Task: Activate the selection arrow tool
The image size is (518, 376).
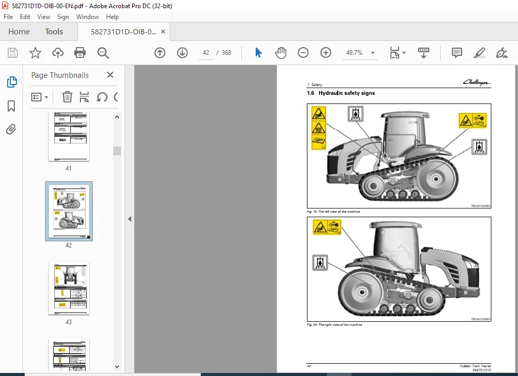Action: pos(258,53)
